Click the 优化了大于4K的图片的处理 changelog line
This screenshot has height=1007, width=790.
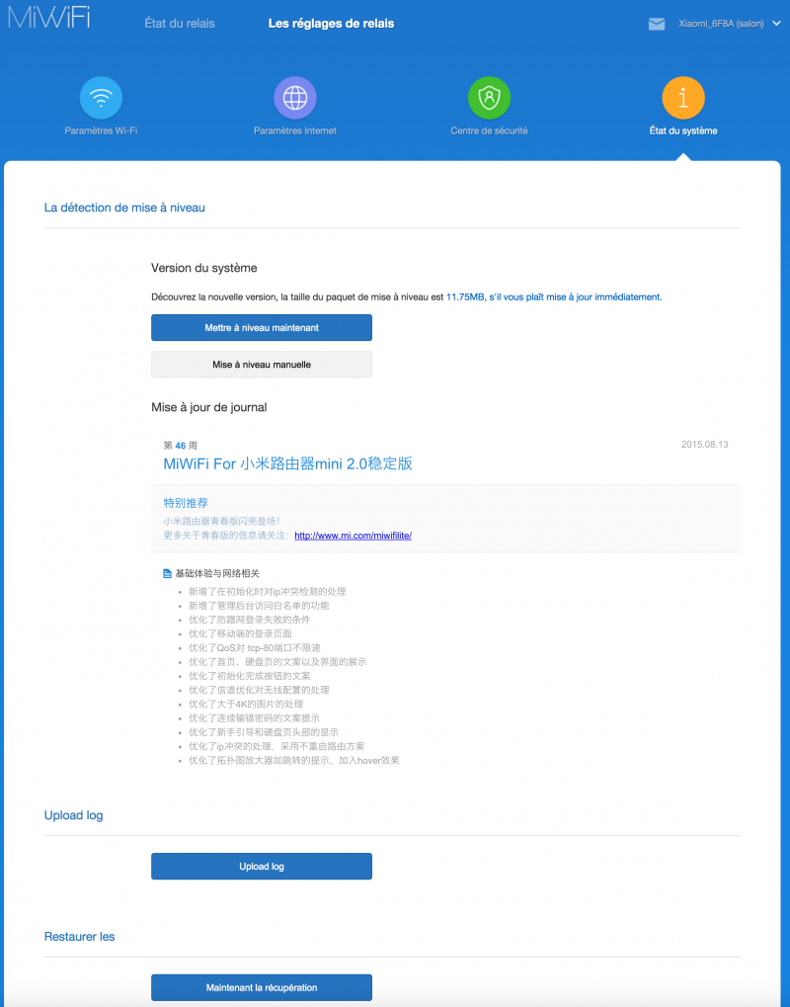click(246, 705)
